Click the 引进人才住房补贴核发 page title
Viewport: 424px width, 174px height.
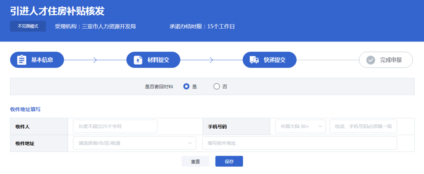point(57,11)
